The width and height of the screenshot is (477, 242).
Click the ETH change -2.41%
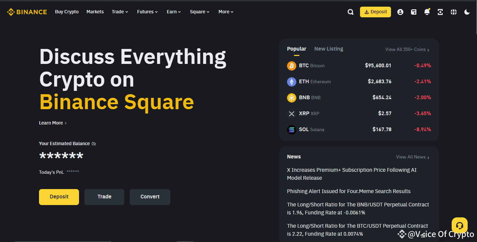point(423,82)
